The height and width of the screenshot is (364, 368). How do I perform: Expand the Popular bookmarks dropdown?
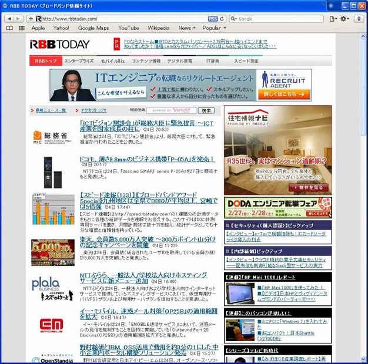pyautogui.click(x=214, y=28)
